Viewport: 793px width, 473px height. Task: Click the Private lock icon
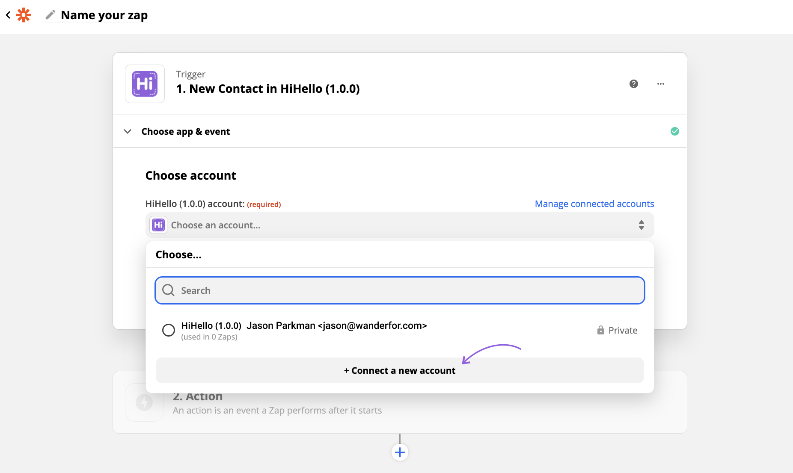click(x=601, y=330)
